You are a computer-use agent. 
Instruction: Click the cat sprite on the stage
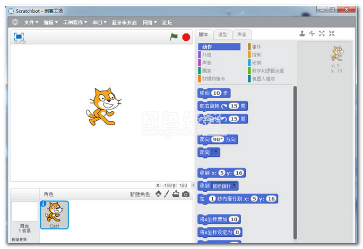pos(103,106)
